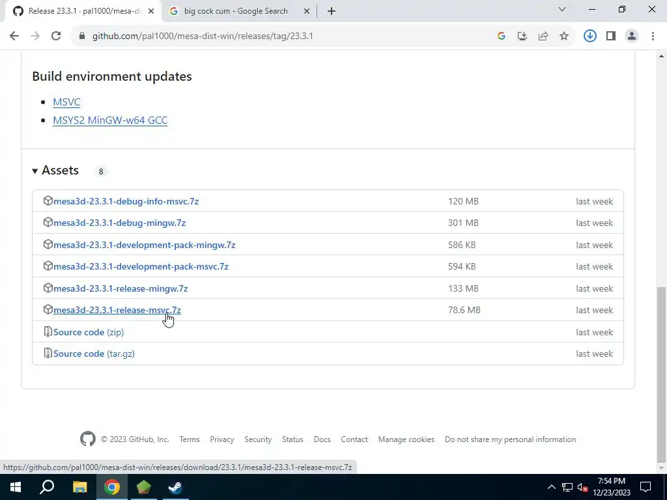Download mesa3d-23.3.1-release-msvc.7z
Screen dimensions: 667x500
pyautogui.click(x=117, y=311)
